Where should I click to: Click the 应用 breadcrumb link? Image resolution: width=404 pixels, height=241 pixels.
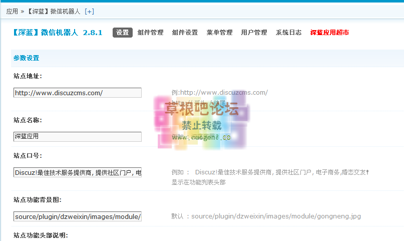coord(12,12)
